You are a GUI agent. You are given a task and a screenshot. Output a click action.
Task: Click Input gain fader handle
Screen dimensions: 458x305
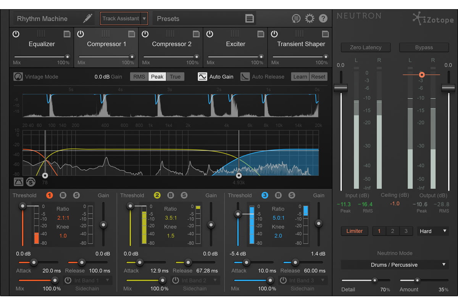click(x=340, y=87)
